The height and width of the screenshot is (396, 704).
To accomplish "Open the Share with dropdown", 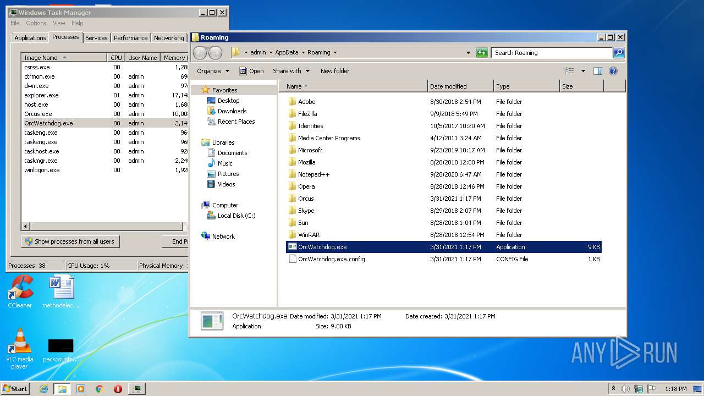I will pos(291,71).
